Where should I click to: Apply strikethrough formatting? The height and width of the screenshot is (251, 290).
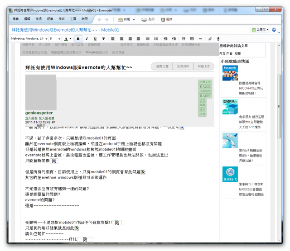coord(104,39)
